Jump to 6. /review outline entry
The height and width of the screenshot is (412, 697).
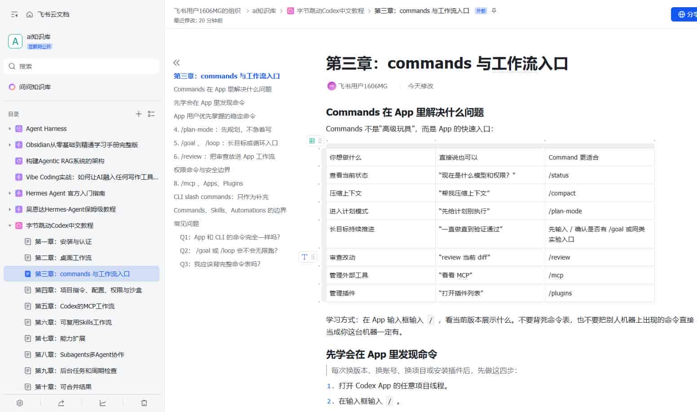coord(224,156)
